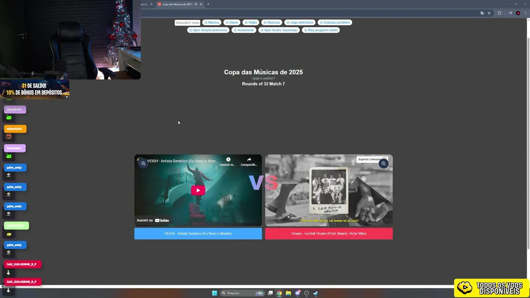
Task: Open Task View on the taskbar
Action: click(270, 293)
